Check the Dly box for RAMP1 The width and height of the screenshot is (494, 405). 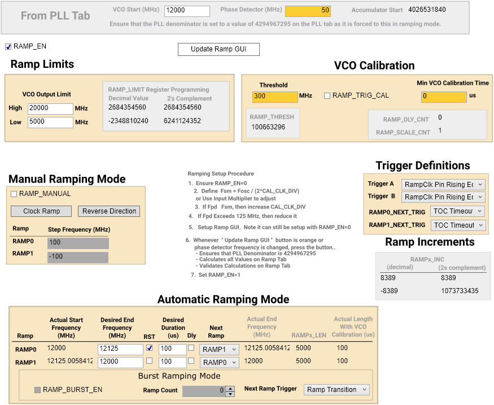pyautogui.click(x=190, y=362)
